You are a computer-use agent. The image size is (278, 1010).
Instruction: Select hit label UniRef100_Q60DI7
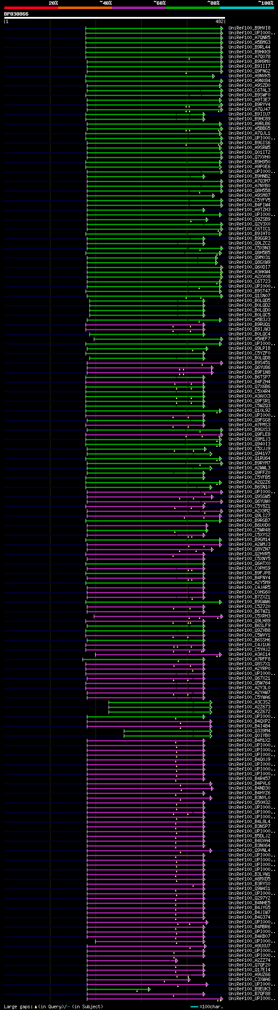tap(250, 267)
